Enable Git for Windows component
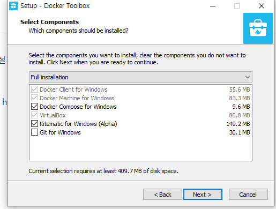Viewport: 276px width, 209px height. 34,132
